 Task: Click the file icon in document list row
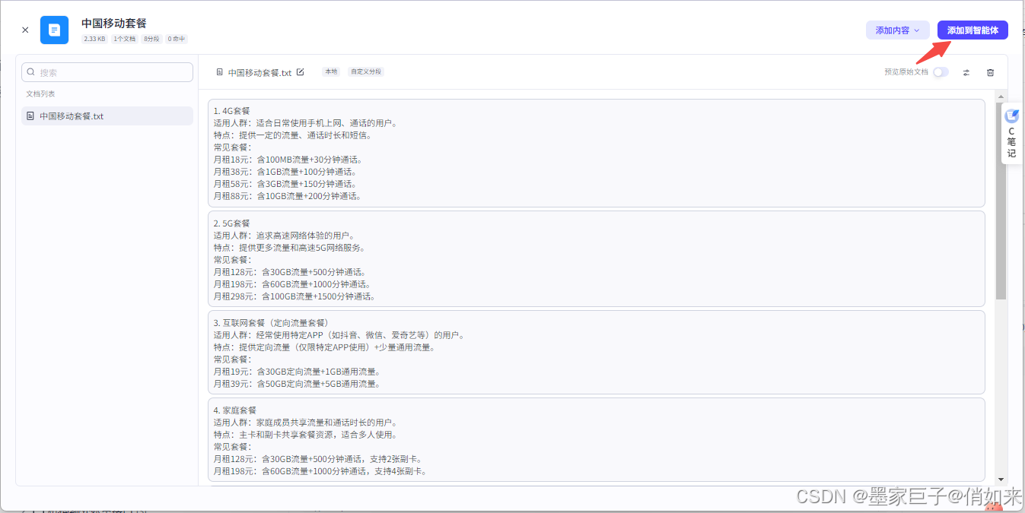(x=30, y=116)
